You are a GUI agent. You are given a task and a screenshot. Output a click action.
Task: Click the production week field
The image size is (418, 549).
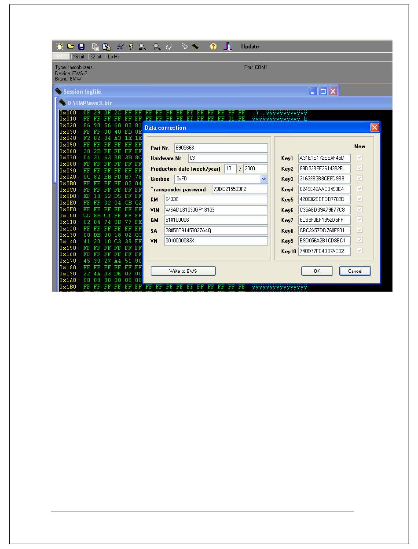coord(231,169)
